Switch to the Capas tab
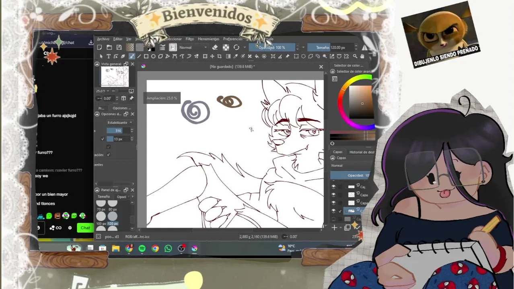This screenshot has height=289, width=514. 338,152
